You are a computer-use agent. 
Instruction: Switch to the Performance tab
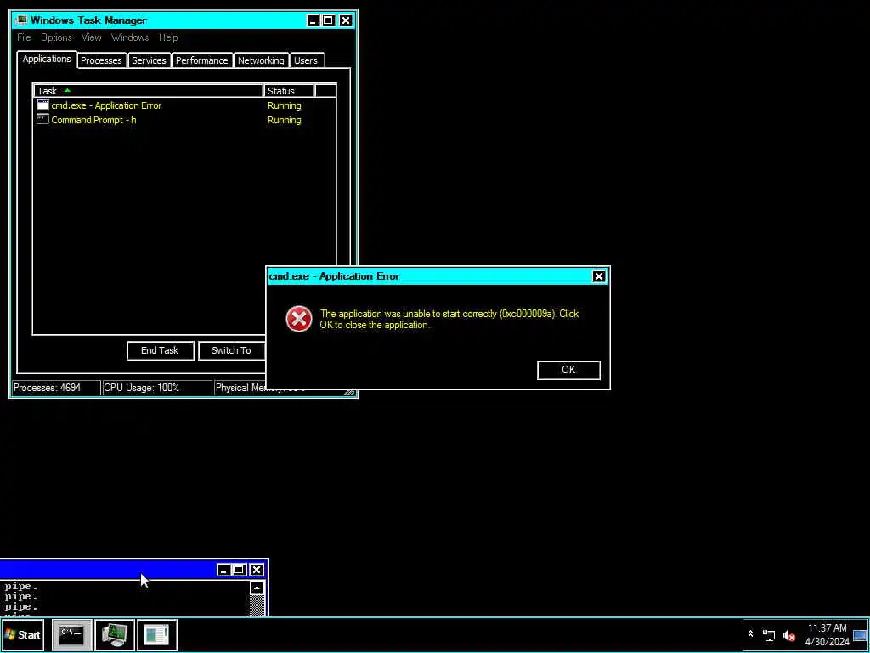202,60
